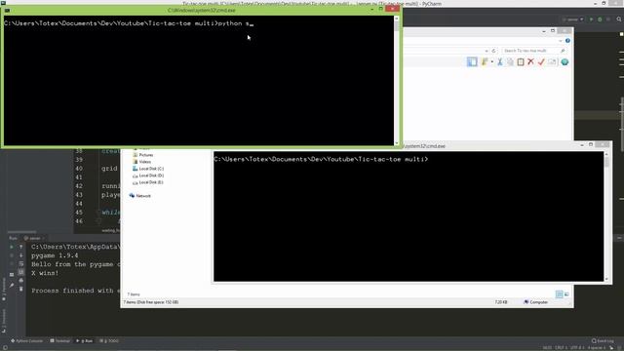The width and height of the screenshot is (624, 351).
Task: Open the Run tool window tab
Action: (85, 341)
